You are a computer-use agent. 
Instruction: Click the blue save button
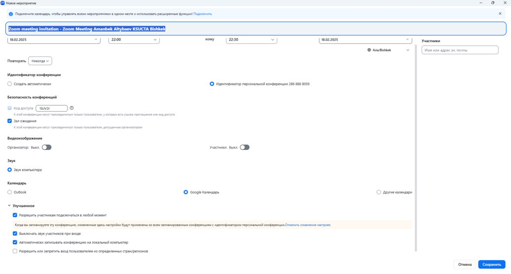pos(491,265)
